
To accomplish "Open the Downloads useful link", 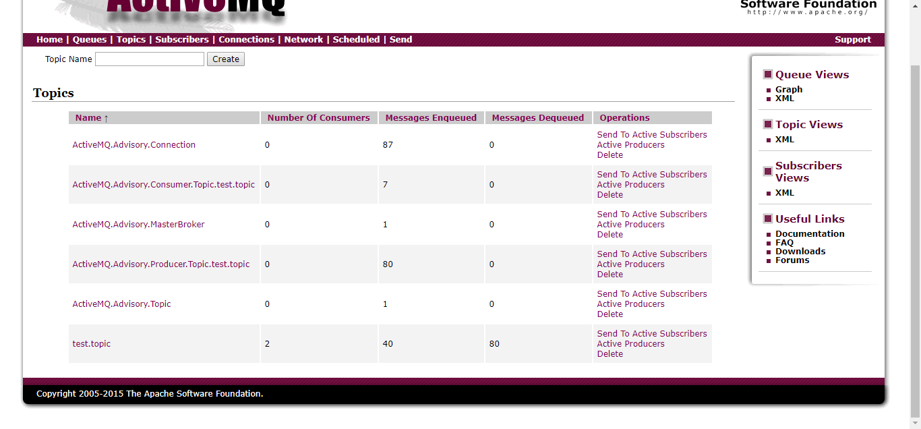I will click(800, 252).
